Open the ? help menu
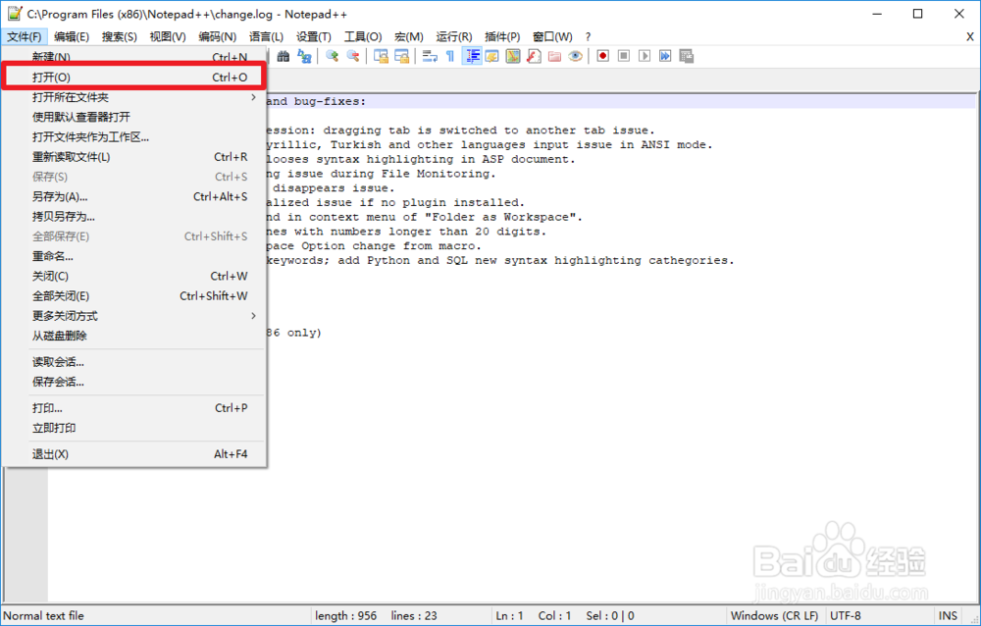Viewport: 981px width, 626px height. click(588, 37)
